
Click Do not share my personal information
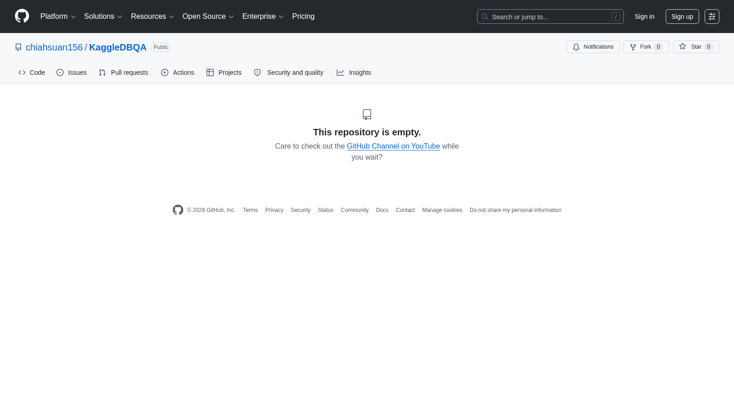[516, 210]
